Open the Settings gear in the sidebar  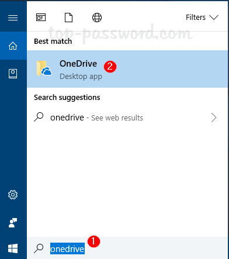tap(13, 195)
